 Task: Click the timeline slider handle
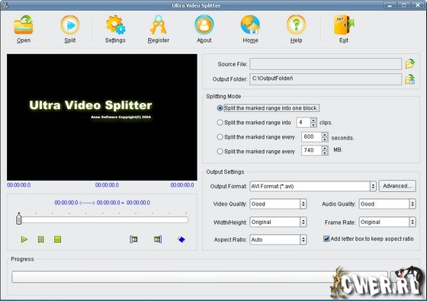tap(18, 219)
